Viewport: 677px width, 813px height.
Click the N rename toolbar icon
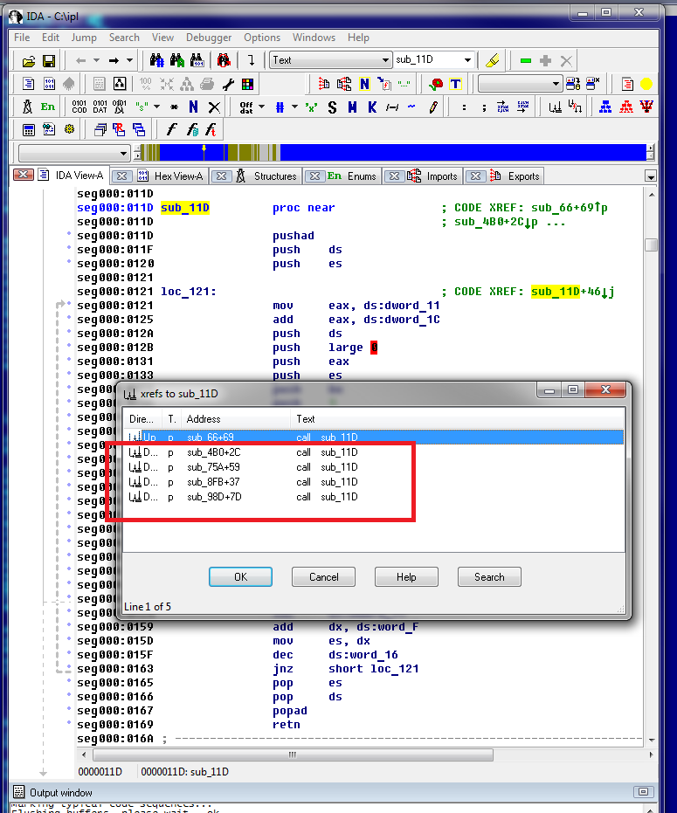click(x=193, y=107)
